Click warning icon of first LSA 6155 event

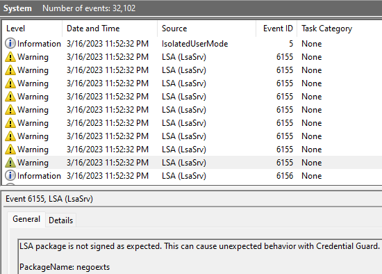click(x=10, y=57)
